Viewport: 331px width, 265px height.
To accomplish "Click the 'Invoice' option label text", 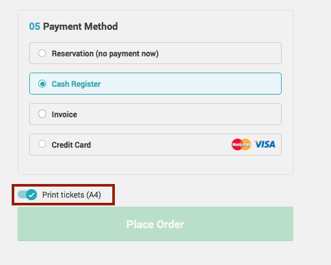I will 64,115.
